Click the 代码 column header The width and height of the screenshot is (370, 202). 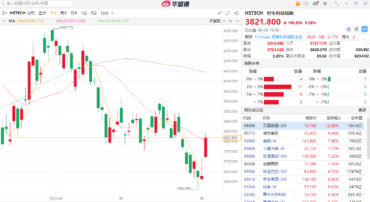coord(247,118)
